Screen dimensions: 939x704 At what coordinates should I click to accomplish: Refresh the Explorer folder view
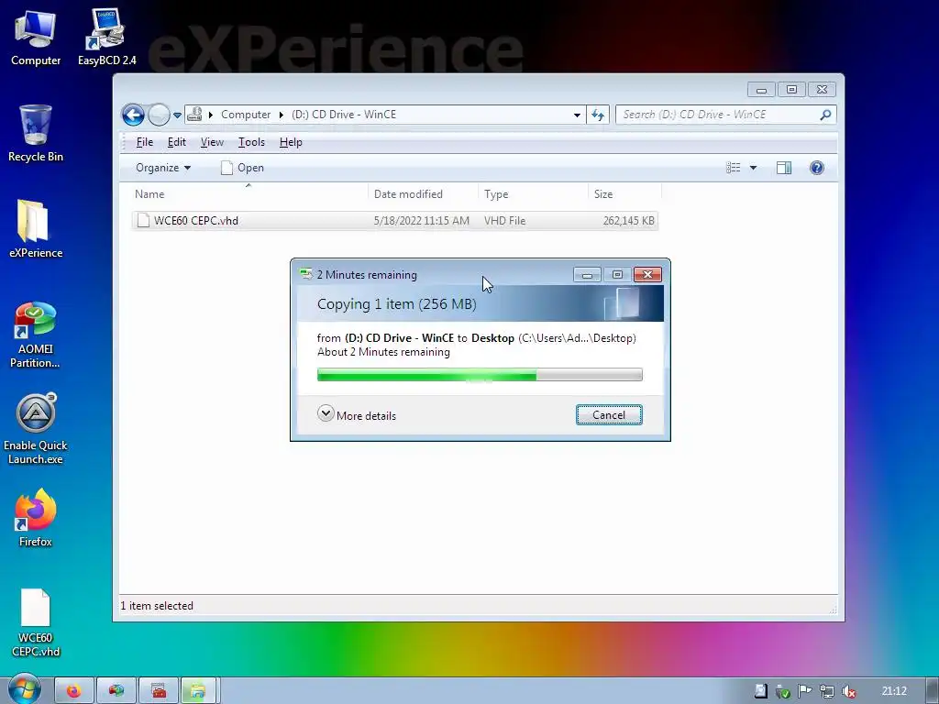[598, 115]
